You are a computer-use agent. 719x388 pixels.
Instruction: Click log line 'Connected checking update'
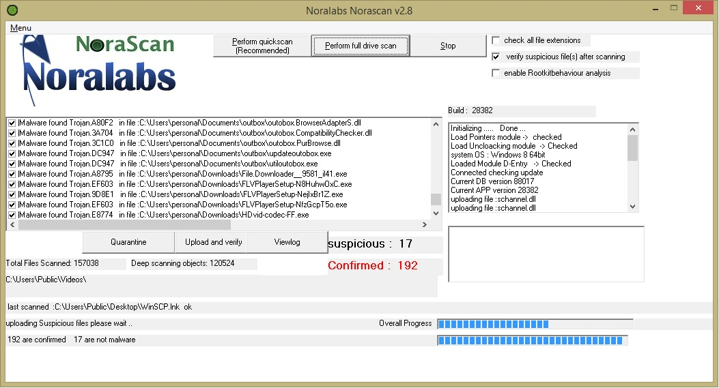496,173
